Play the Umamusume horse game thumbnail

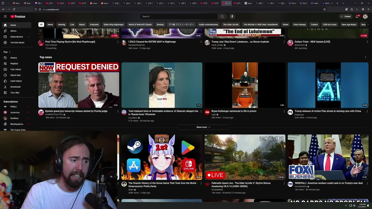point(162,157)
